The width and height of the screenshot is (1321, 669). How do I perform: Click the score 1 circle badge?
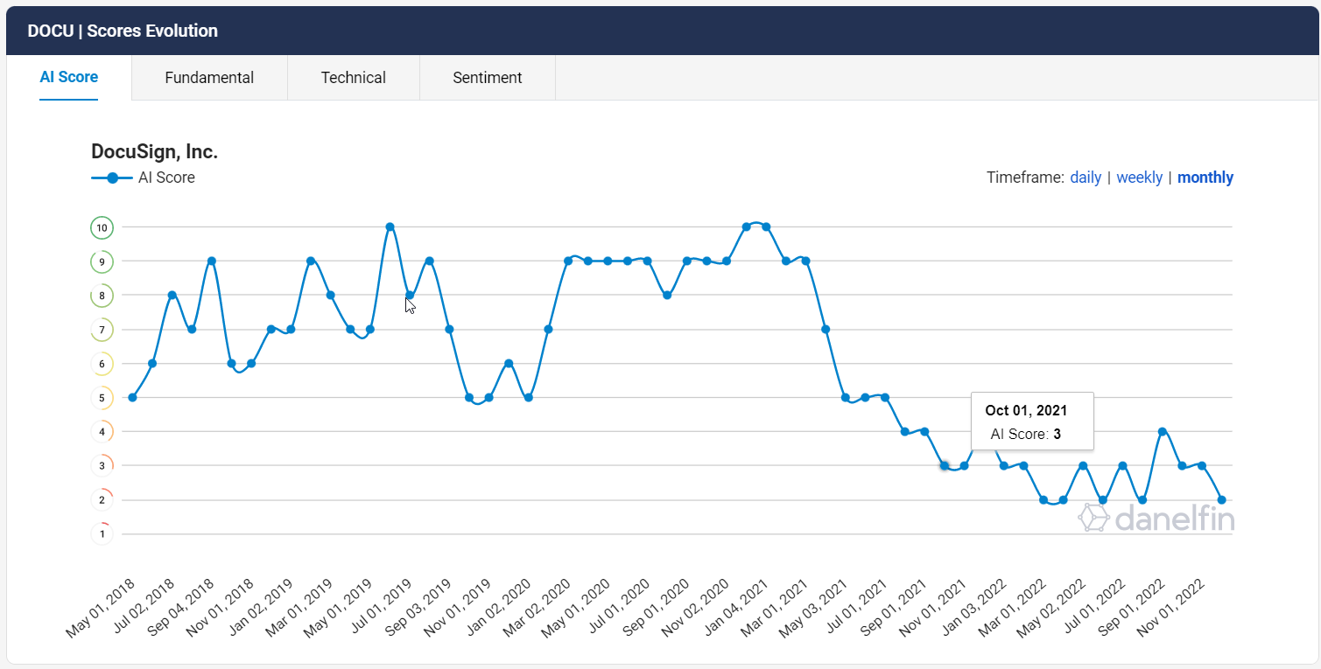point(102,533)
